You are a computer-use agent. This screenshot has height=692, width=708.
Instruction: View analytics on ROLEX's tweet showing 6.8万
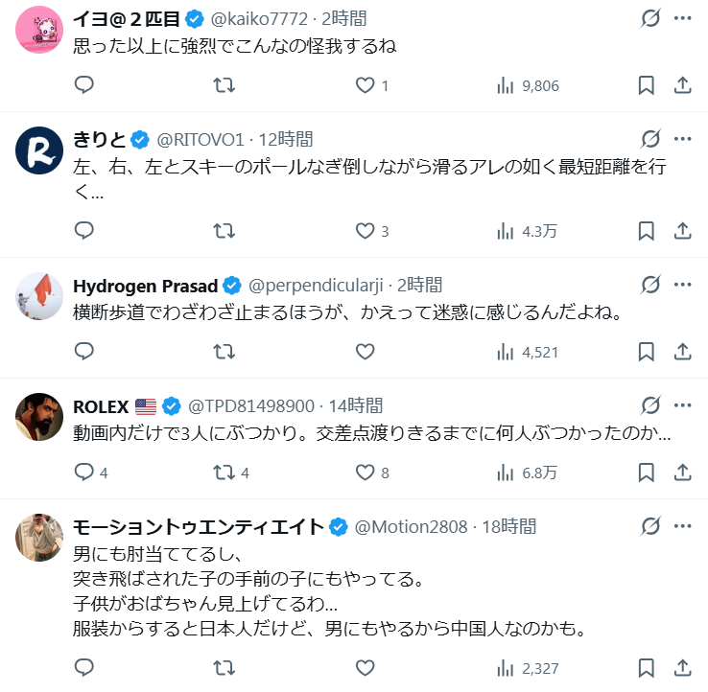[528, 472]
